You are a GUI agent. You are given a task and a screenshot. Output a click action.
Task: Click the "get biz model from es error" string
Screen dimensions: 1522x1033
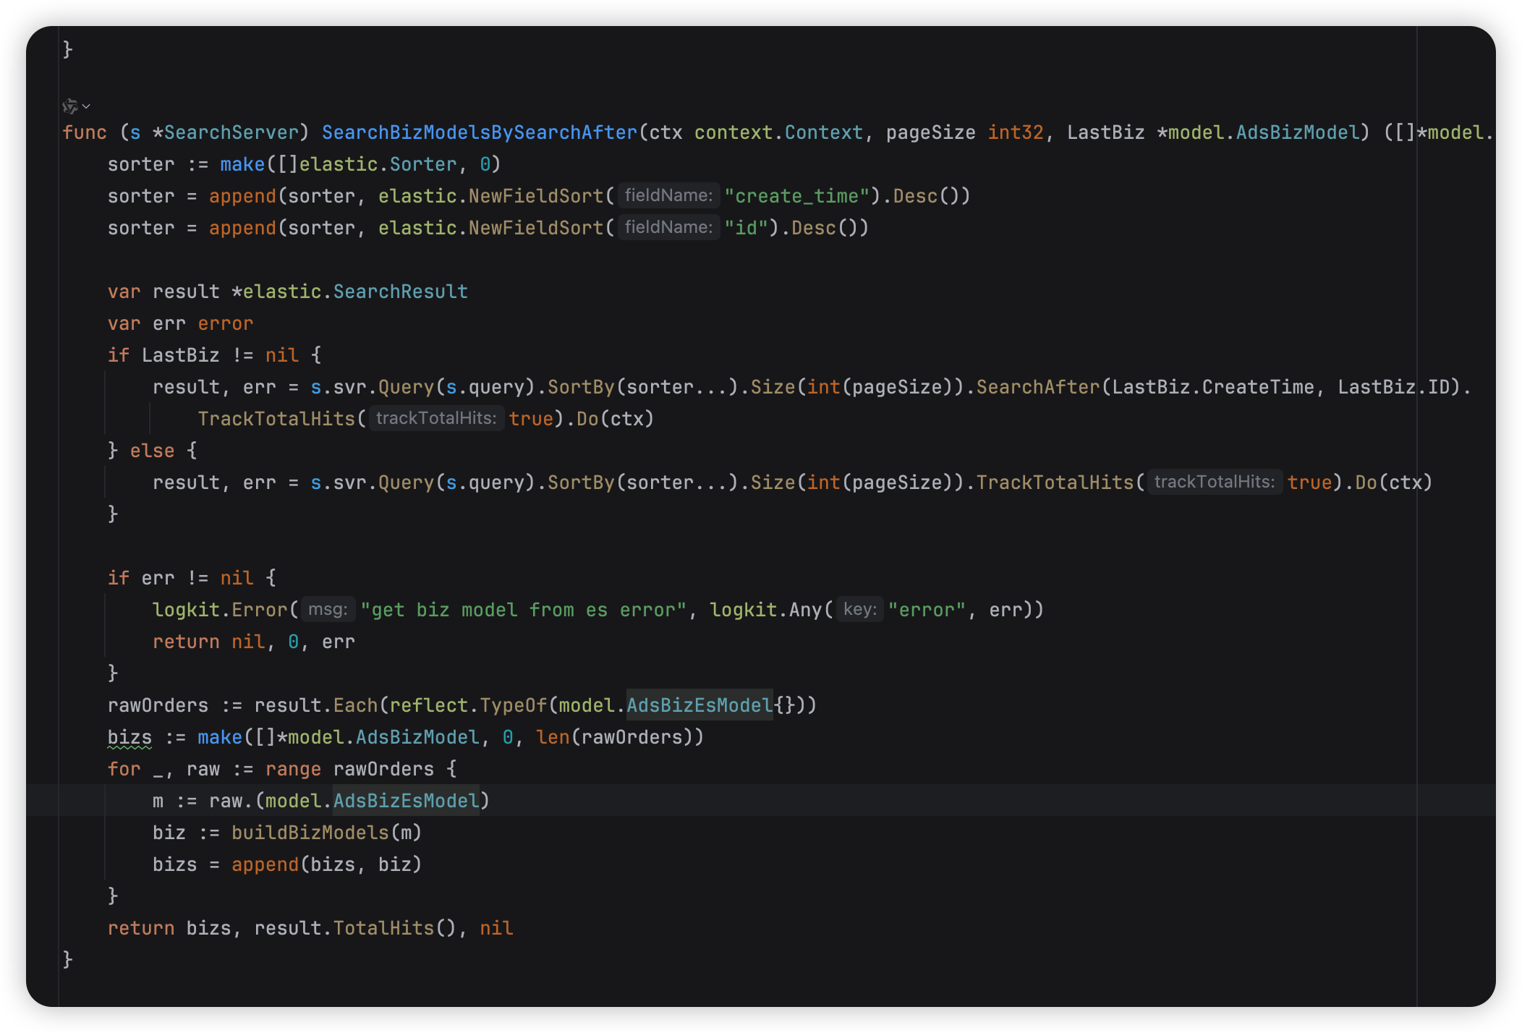(523, 610)
